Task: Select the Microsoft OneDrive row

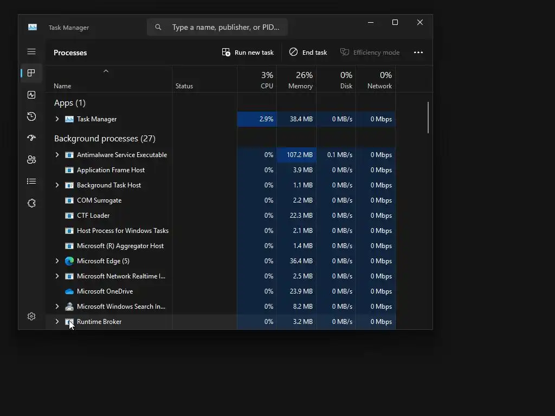Action: tap(220, 291)
